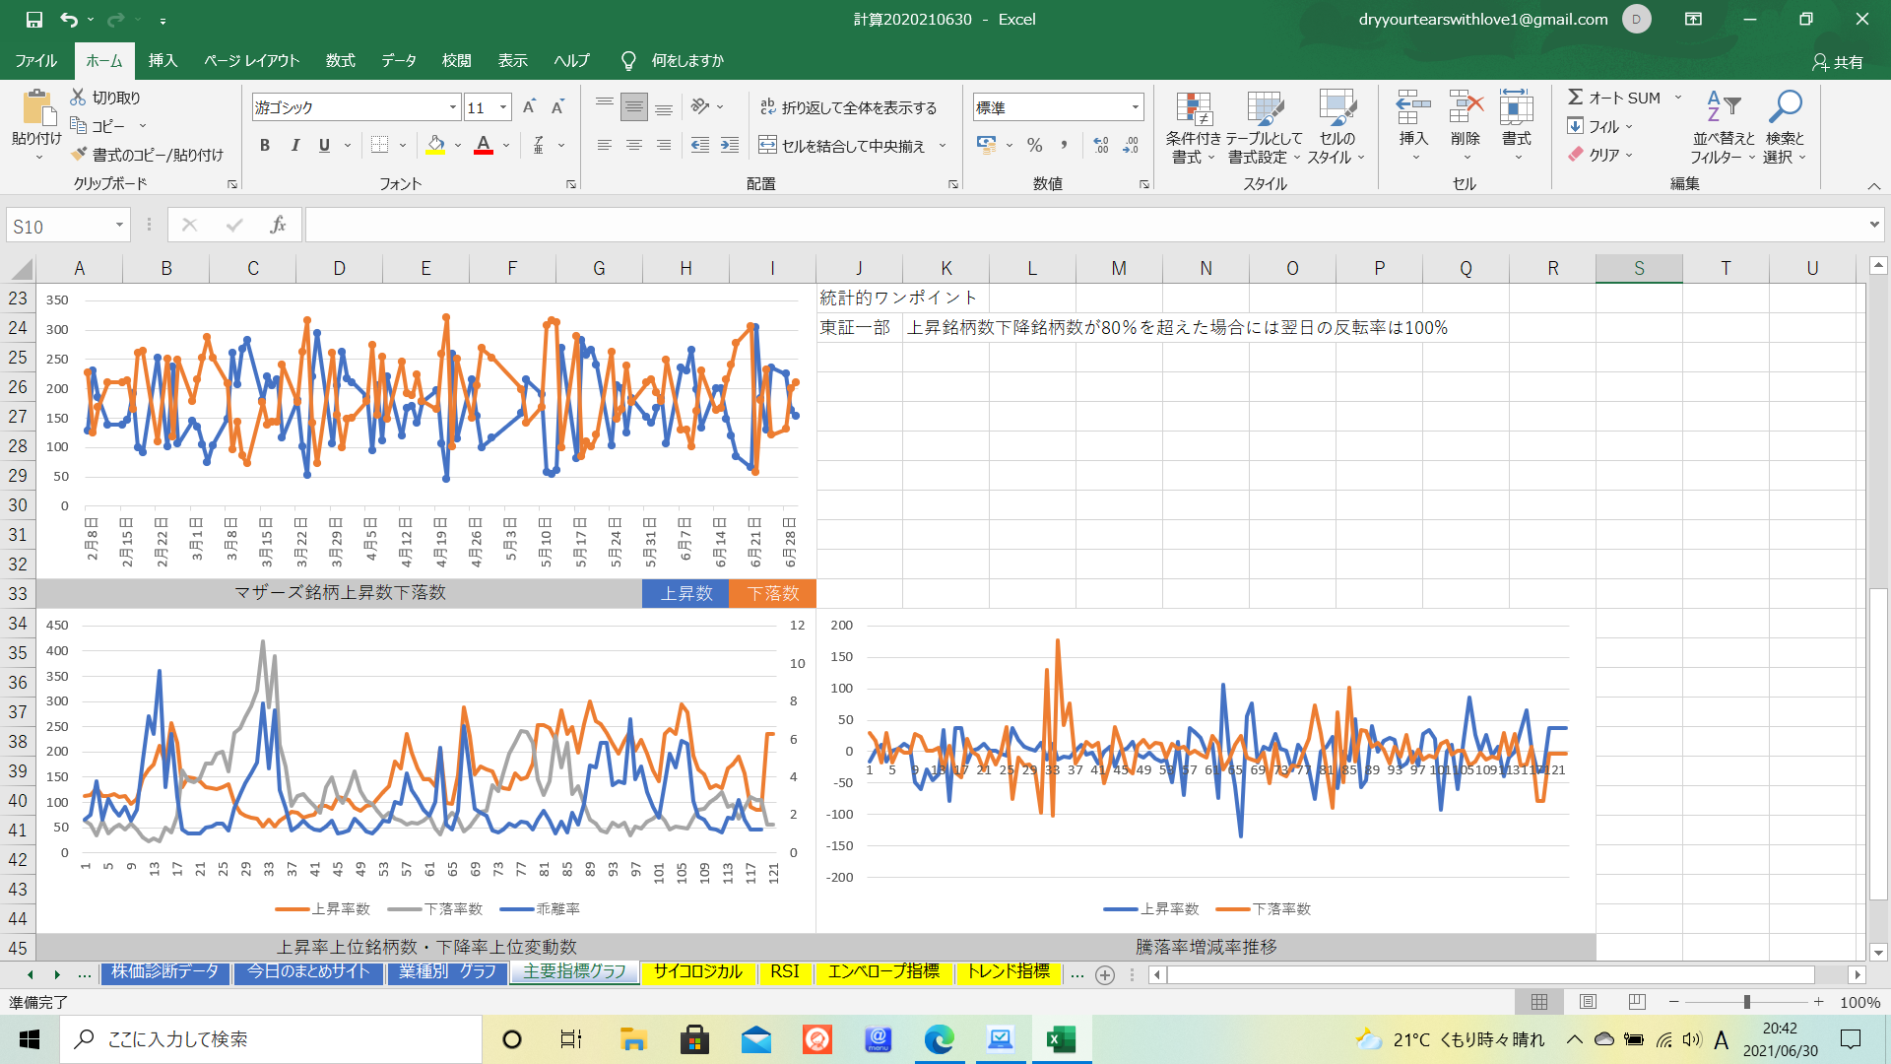Toggle Italic formatting
This screenshot has height=1064, width=1891.
pyautogui.click(x=294, y=146)
